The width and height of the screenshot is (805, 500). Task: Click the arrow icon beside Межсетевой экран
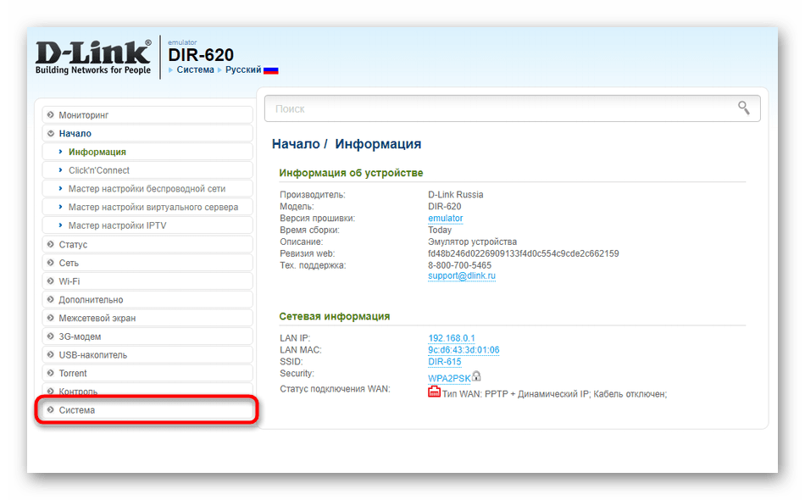(x=50, y=319)
